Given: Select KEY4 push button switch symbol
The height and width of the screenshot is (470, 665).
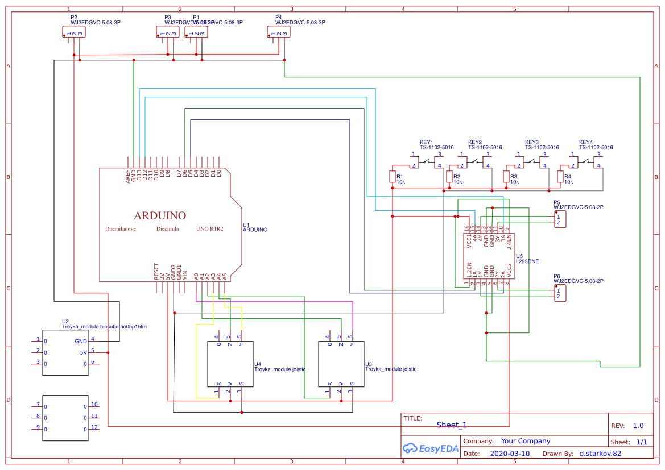Looking at the screenshot, I should (586, 162).
